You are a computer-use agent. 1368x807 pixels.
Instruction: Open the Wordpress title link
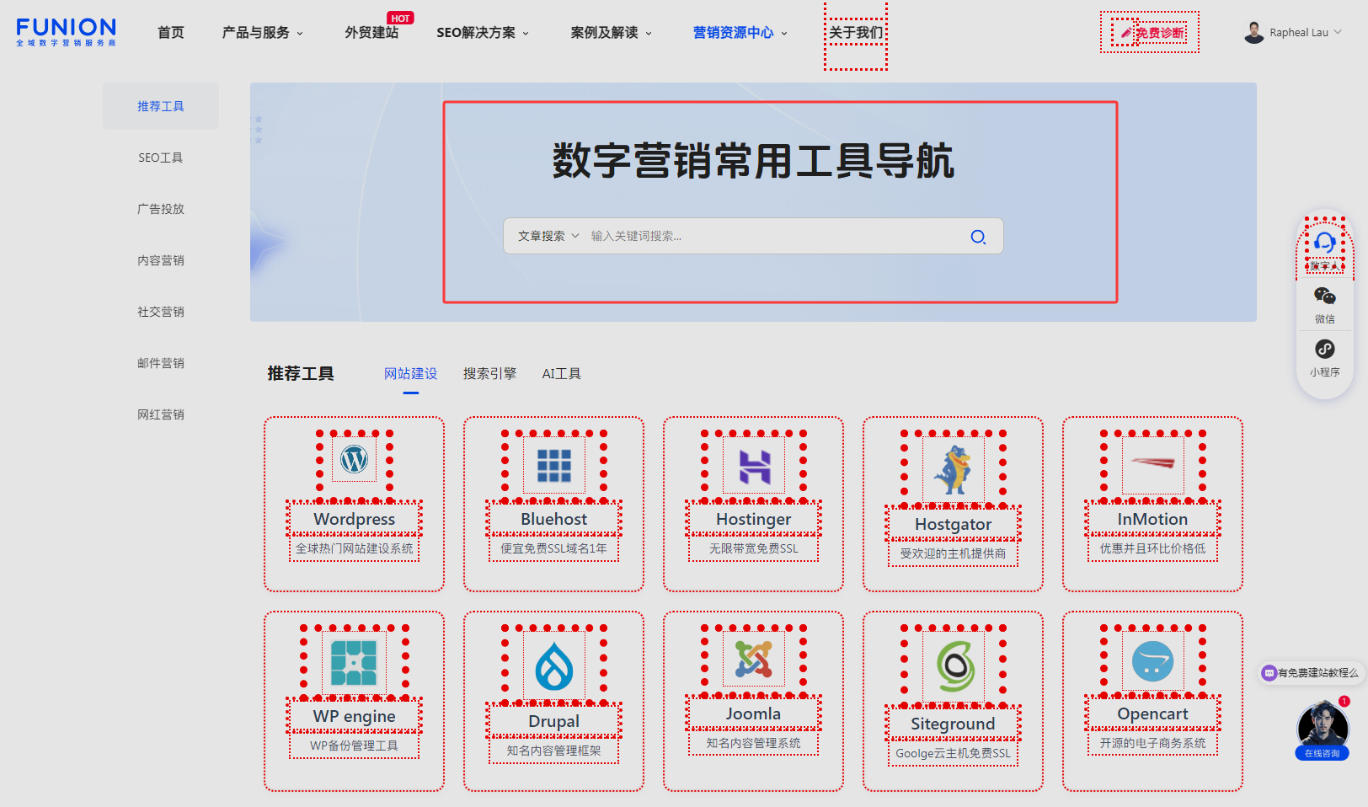tap(355, 519)
